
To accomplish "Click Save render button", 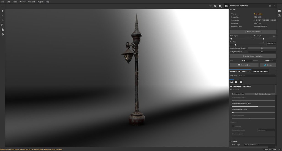I will point(244,65).
